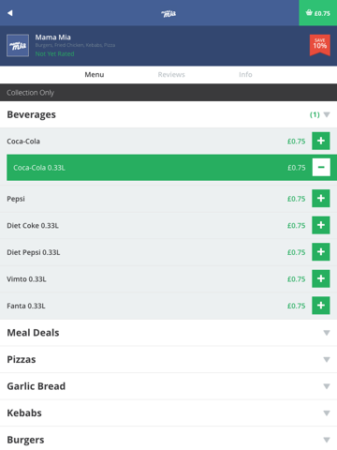Viewport: 337px width, 450px height.
Task: Tap the Beverages section heading
Action: coord(31,114)
